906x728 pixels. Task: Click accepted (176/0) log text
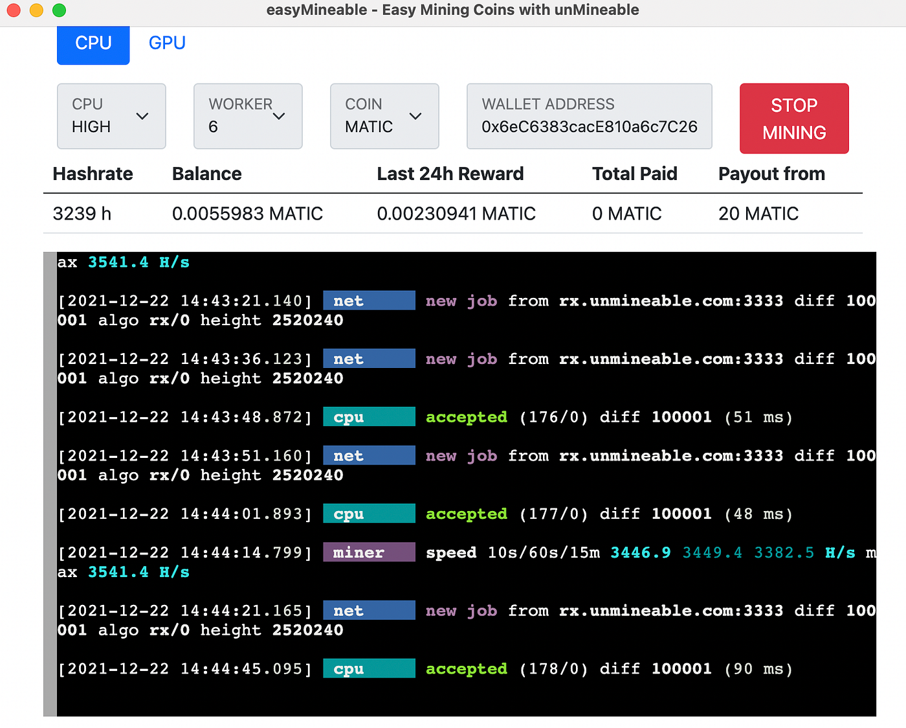(x=507, y=417)
